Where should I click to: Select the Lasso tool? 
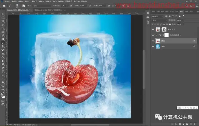pos(3,21)
